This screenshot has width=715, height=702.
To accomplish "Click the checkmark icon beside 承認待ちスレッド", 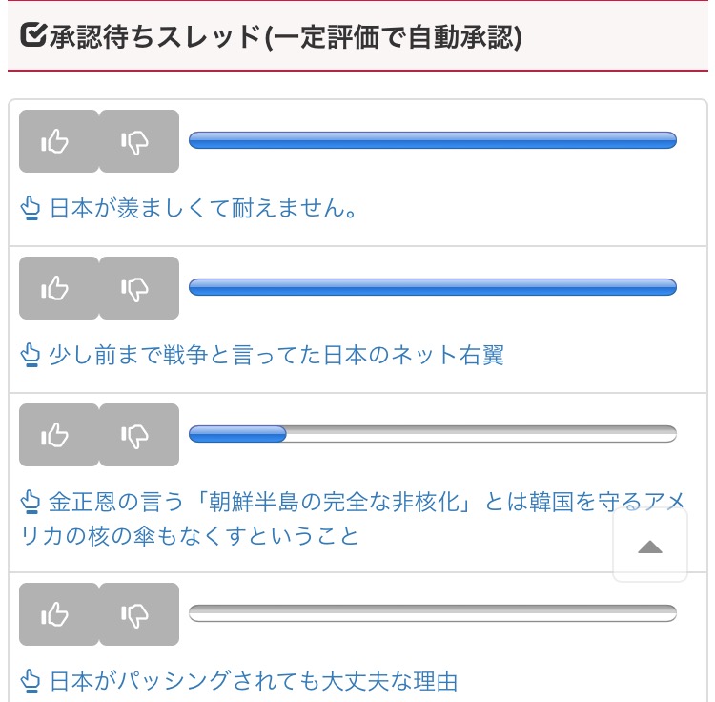I will point(31,36).
